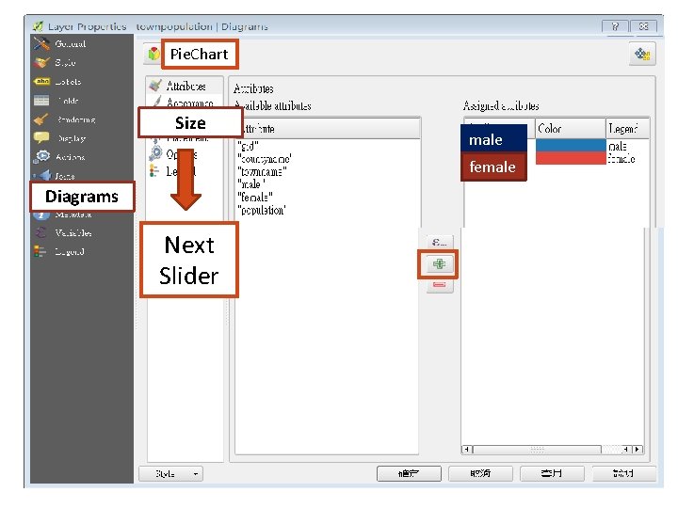The width and height of the screenshot is (678, 508).
Task: Click the horizontal scrollbar thumb of assigned attributes
Action: pyautogui.click(x=537, y=450)
